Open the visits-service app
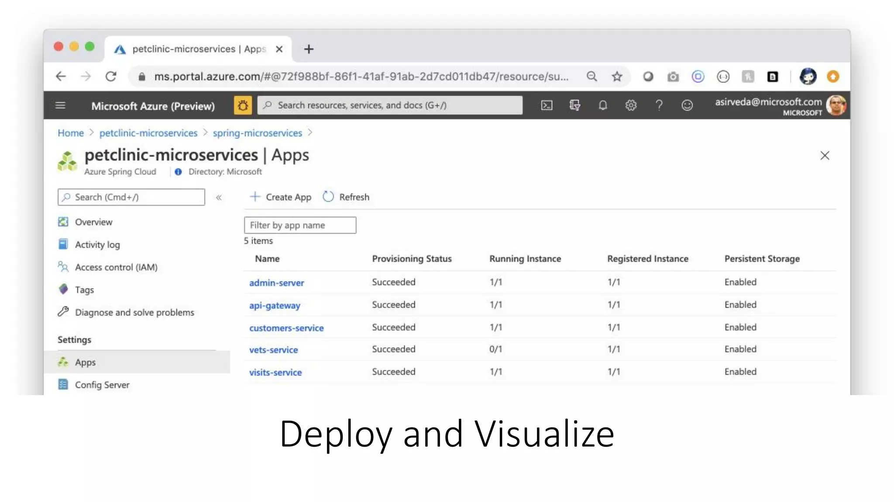 275,373
